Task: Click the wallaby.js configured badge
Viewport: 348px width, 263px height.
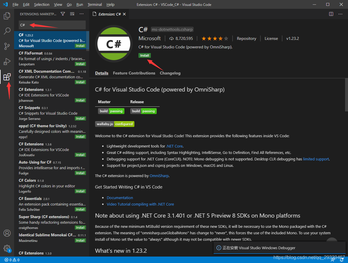Action: tap(115, 124)
